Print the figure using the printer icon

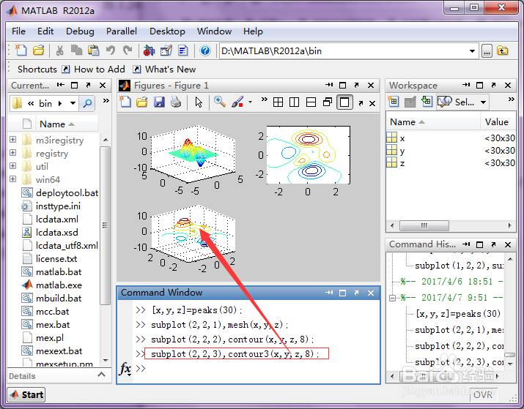(176, 102)
